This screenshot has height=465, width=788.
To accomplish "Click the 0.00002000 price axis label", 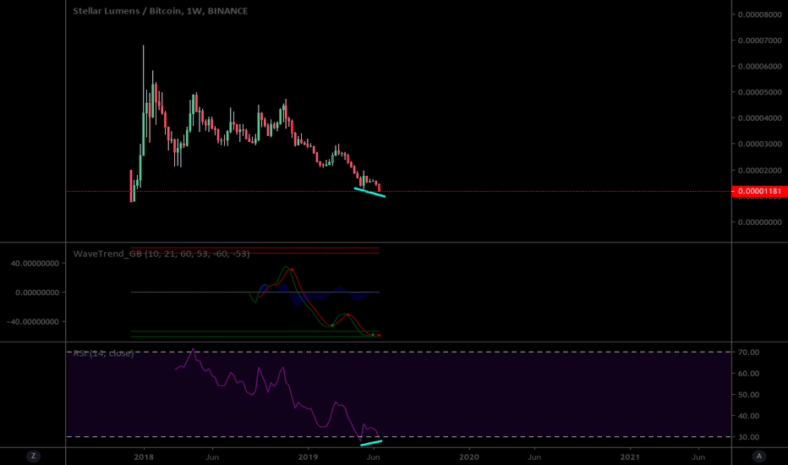I will point(759,171).
